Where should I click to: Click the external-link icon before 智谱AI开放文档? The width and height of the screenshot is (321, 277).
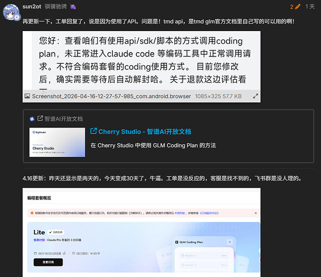click(x=40, y=118)
